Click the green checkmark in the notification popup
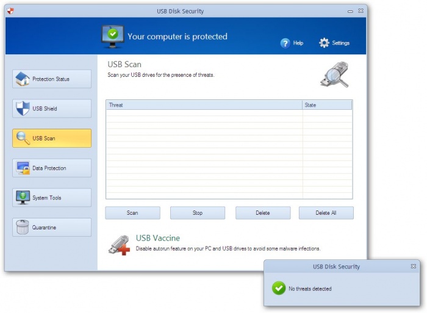Viewport: 427px width, 313px height. coord(279,288)
